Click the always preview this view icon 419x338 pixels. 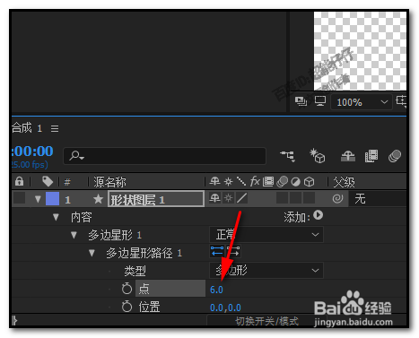(301, 101)
